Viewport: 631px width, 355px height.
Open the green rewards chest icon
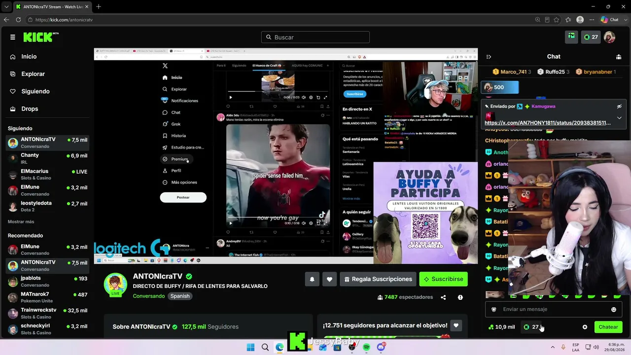point(571,37)
